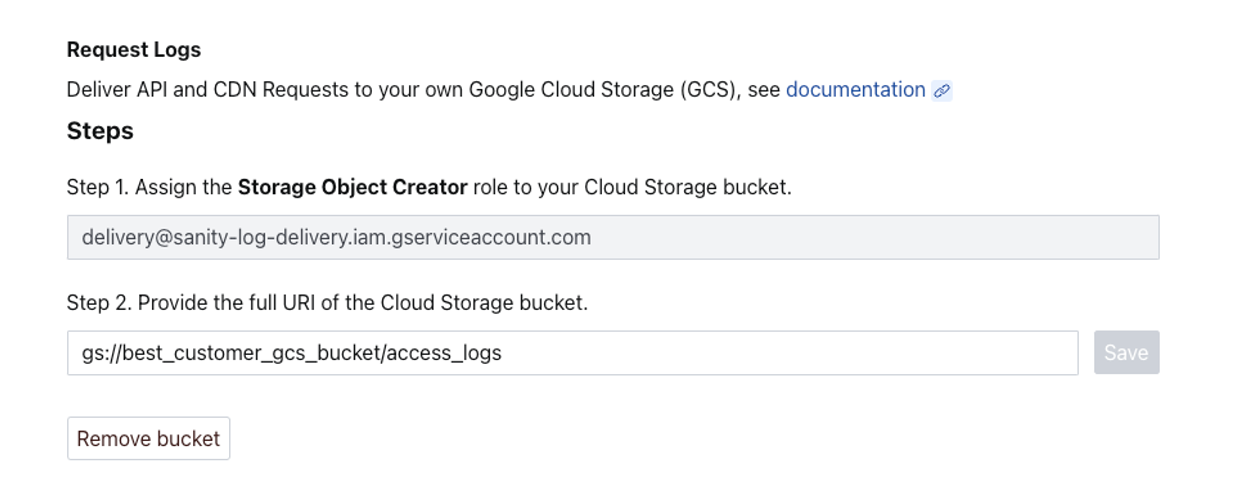Click empty area of service account email field
This screenshot has width=1234, height=492.
tap(868, 238)
